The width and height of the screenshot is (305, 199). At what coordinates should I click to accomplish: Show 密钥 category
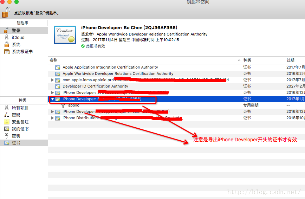(x=24, y=136)
